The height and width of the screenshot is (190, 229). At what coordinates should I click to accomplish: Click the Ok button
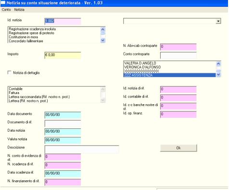(x=178, y=148)
